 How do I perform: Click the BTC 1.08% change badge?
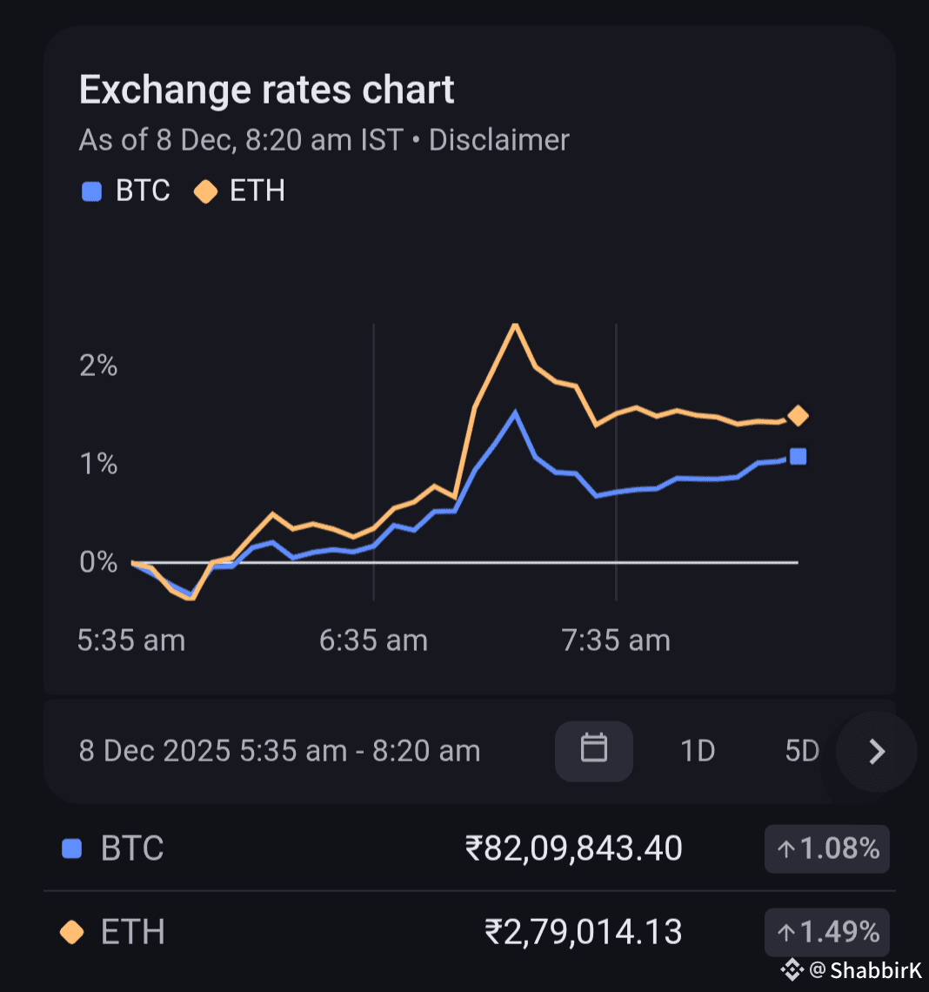[826, 848]
